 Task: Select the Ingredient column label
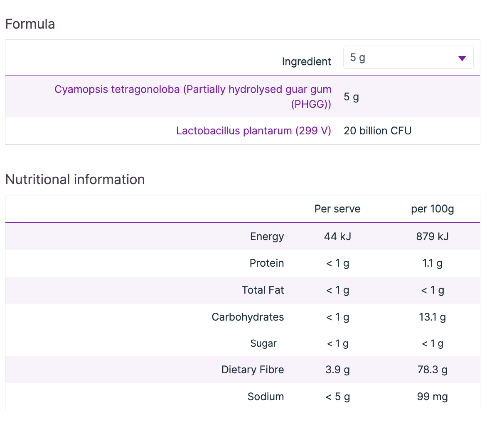point(306,62)
